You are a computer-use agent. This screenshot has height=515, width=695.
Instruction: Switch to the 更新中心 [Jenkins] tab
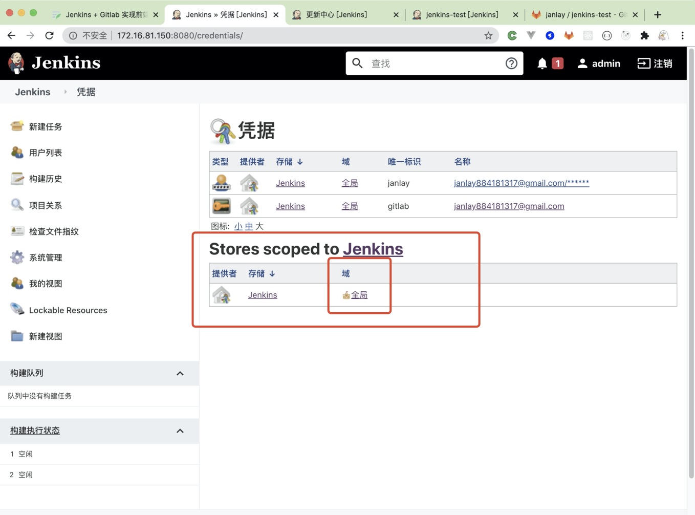346,15
